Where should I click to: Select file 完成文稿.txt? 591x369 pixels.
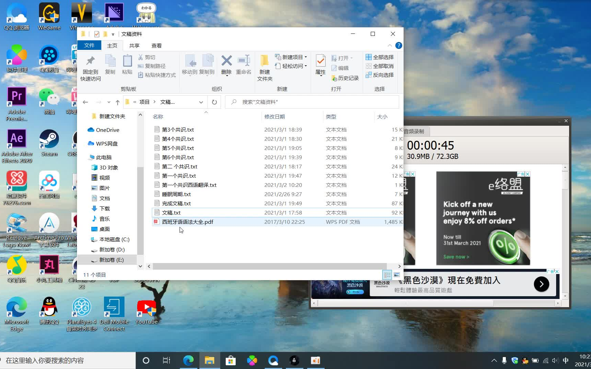point(176,203)
